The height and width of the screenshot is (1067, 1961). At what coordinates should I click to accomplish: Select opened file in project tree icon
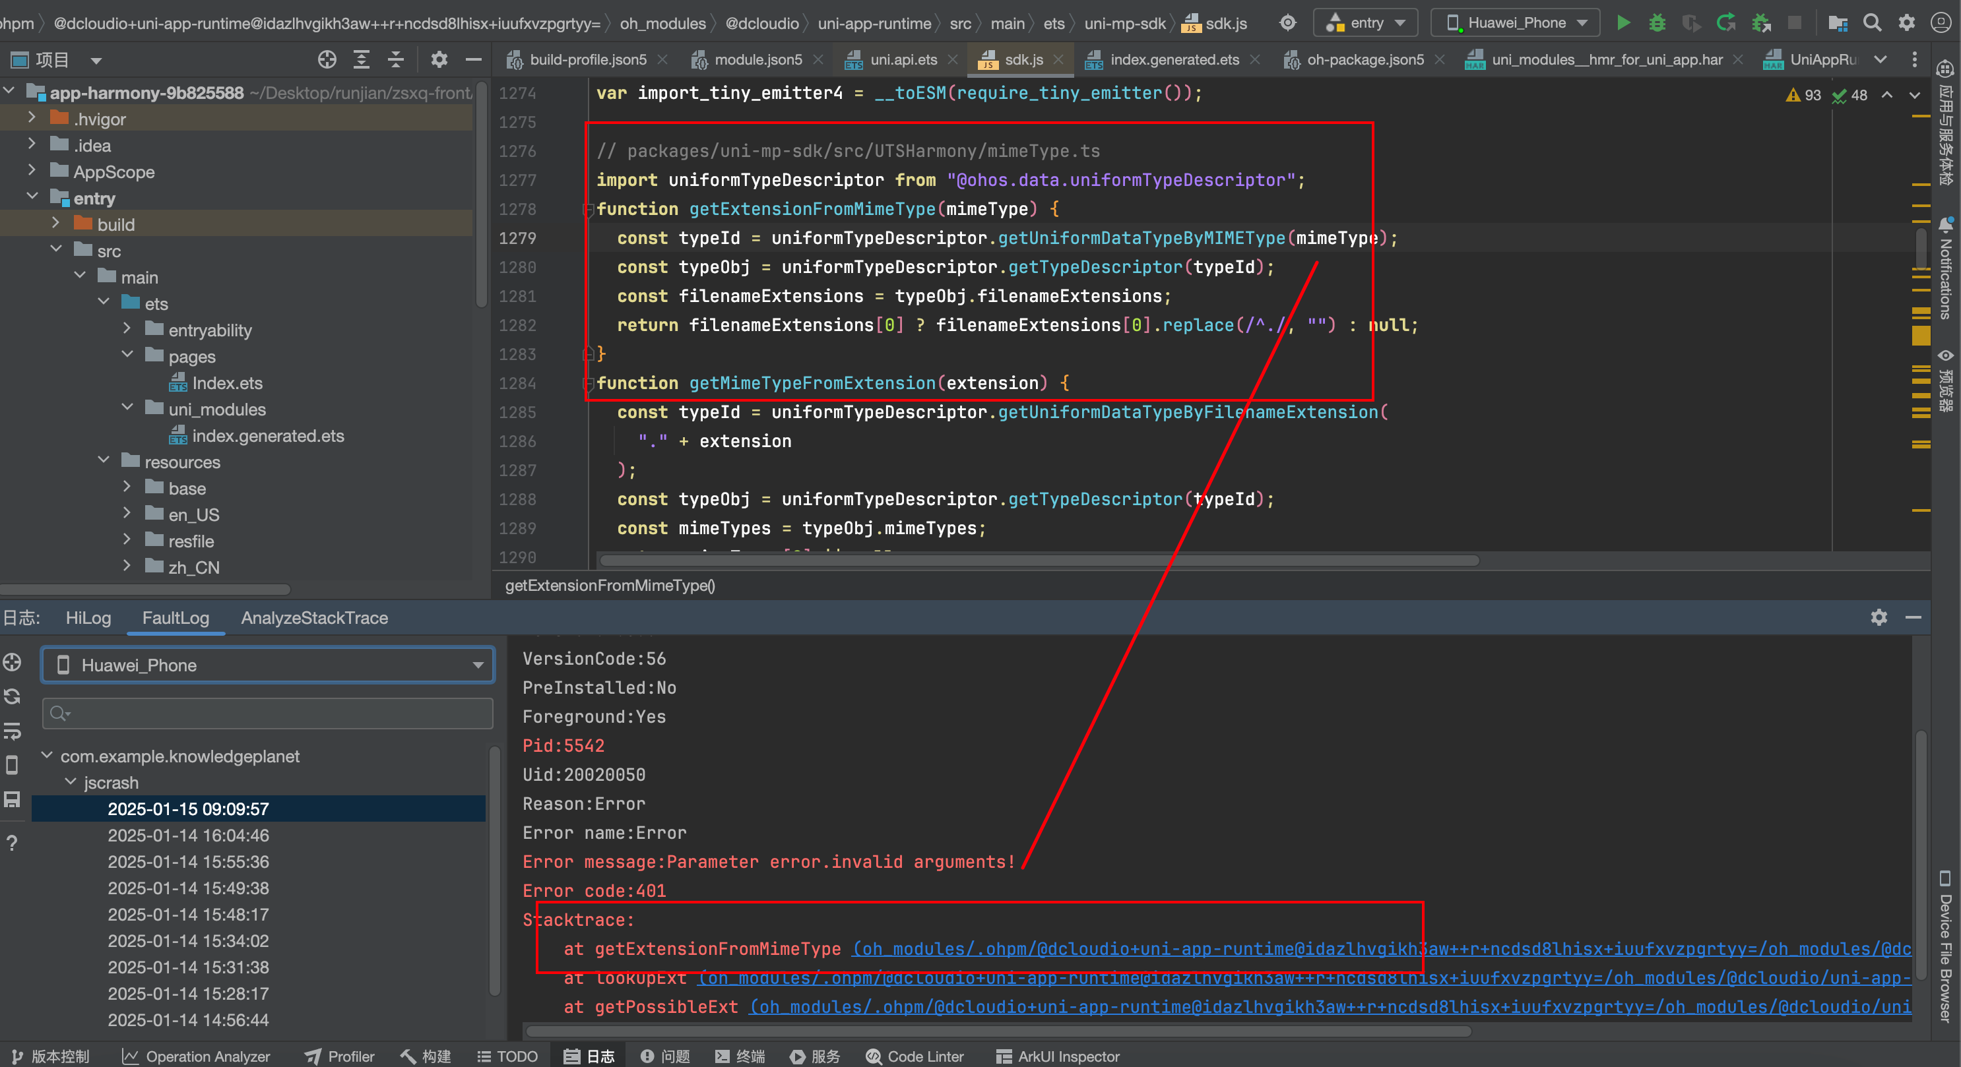pyautogui.click(x=327, y=59)
